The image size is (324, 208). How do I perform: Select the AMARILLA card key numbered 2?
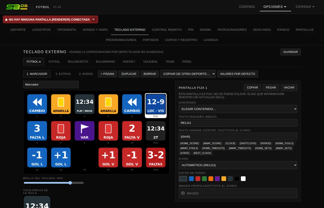coord(61,104)
